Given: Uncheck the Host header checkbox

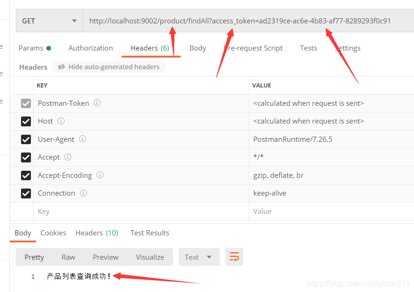Looking at the screenshot, I should (26, 121).
